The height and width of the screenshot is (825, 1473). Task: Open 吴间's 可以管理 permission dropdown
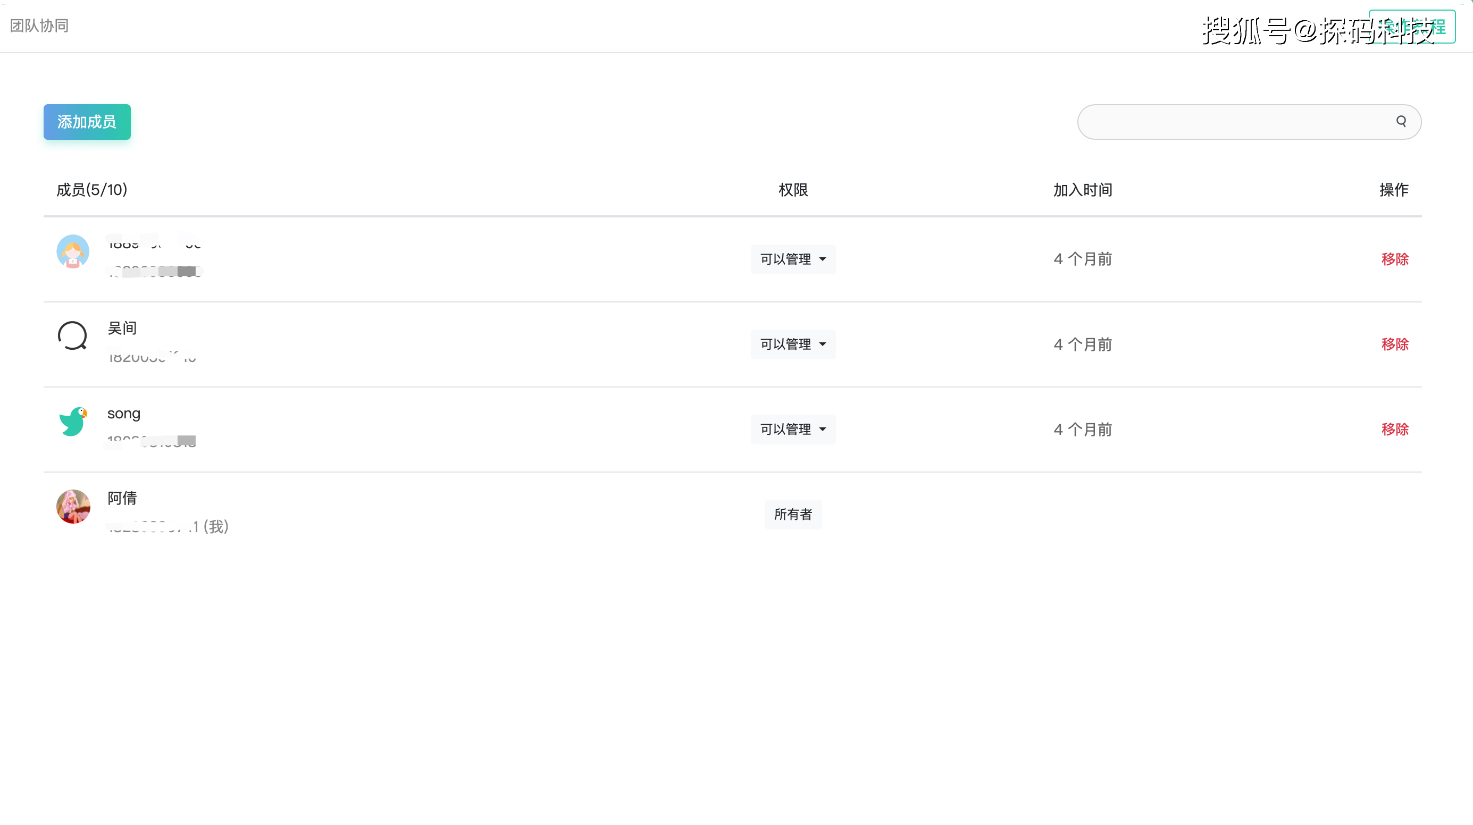pyautogui.click(x=793, y=344)
